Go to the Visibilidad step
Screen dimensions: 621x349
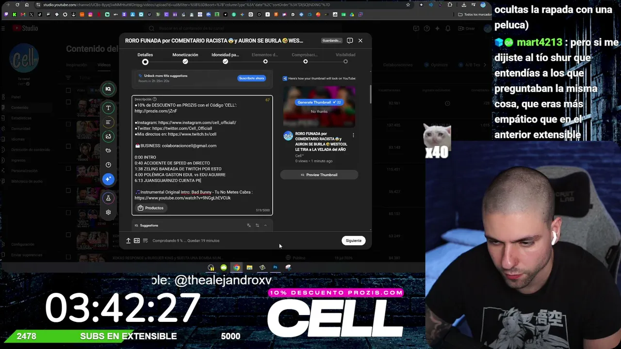pyautogui.click(x=345, y=58)
